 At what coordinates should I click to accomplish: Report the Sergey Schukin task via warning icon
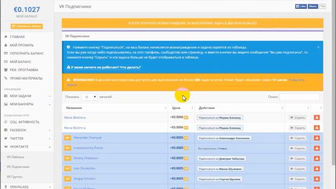coord(317,179)
